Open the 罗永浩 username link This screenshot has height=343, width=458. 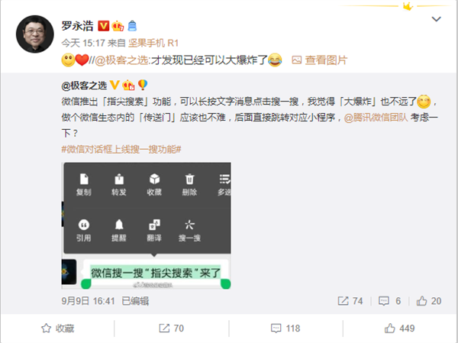[77, 26]
